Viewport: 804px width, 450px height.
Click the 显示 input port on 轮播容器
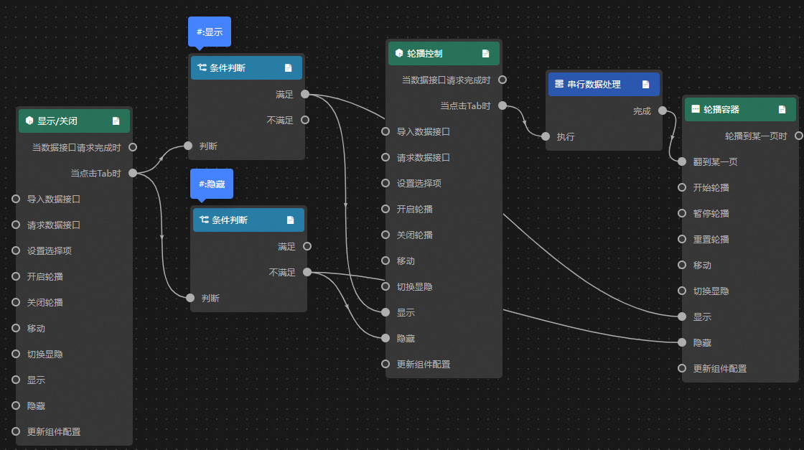tap(681, 317)
